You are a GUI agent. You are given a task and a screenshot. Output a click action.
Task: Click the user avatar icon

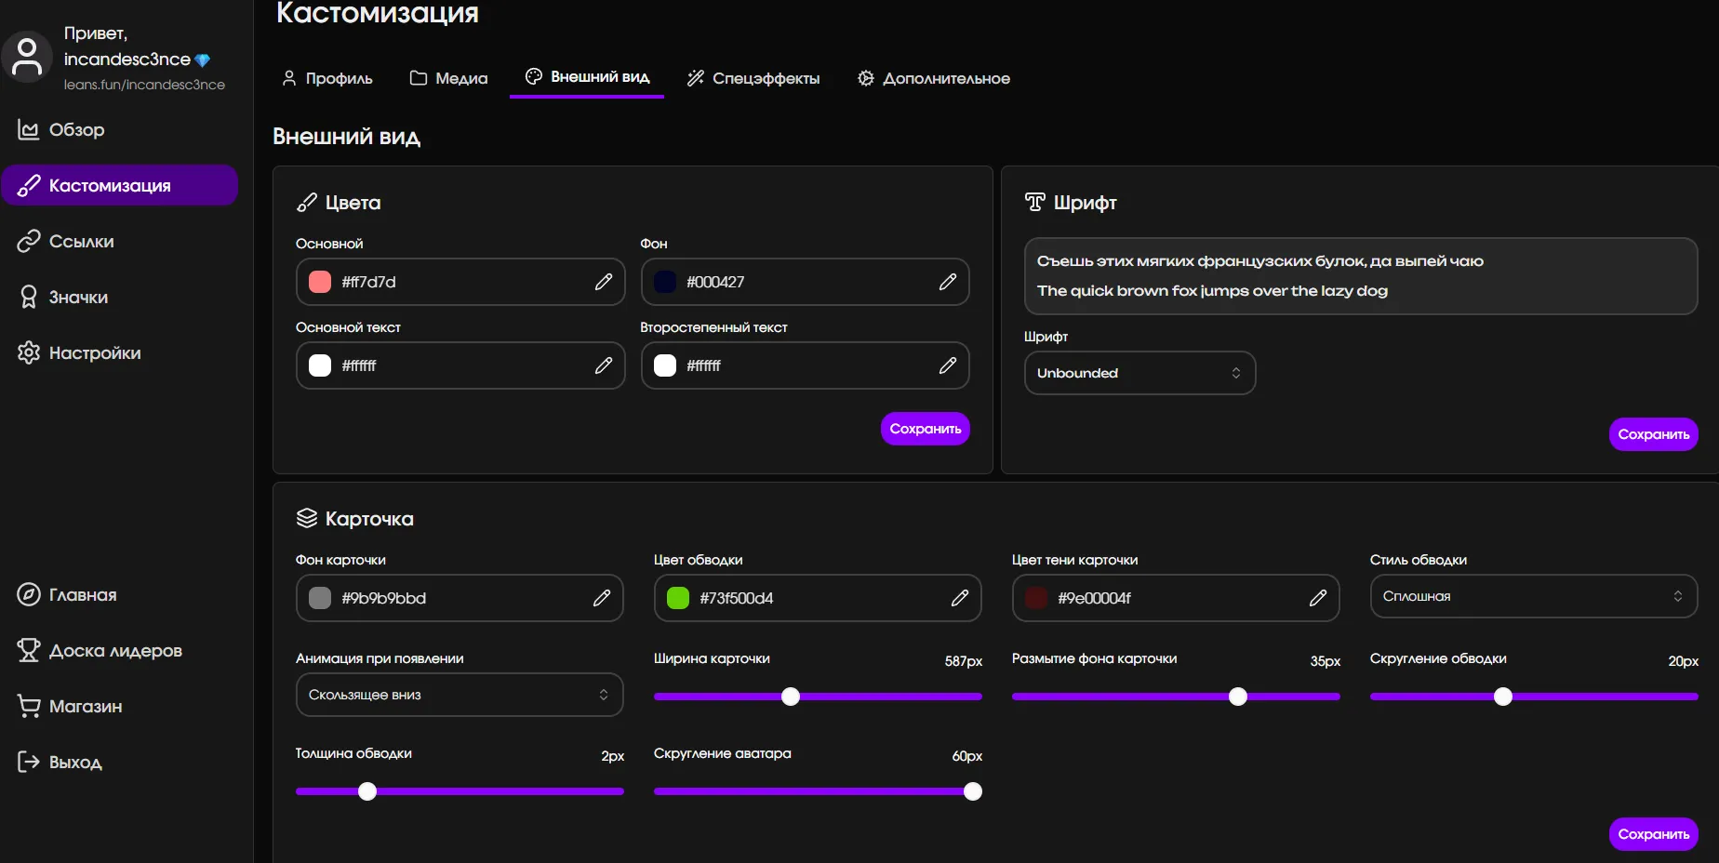click(27, 57)
